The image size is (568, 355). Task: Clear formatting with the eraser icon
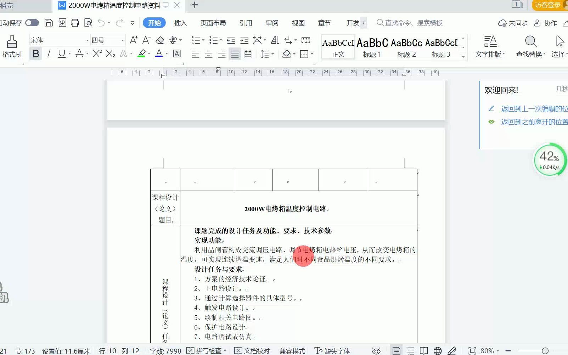coord(160,40)
